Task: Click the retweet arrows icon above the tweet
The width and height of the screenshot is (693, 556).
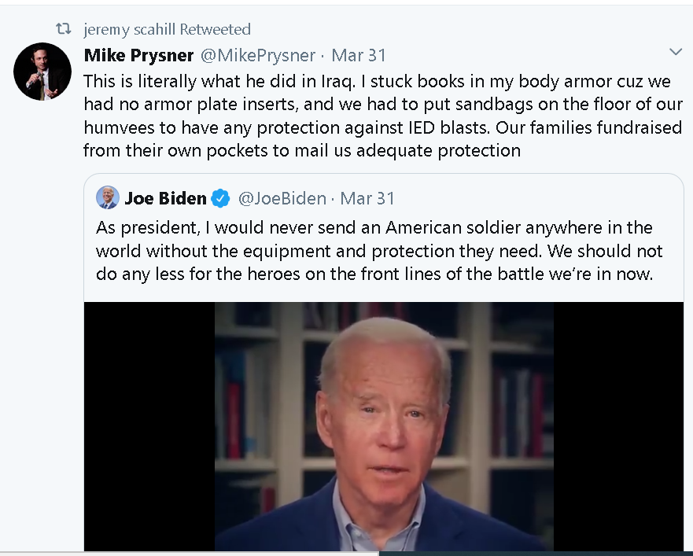Action: tap(63, 29)
